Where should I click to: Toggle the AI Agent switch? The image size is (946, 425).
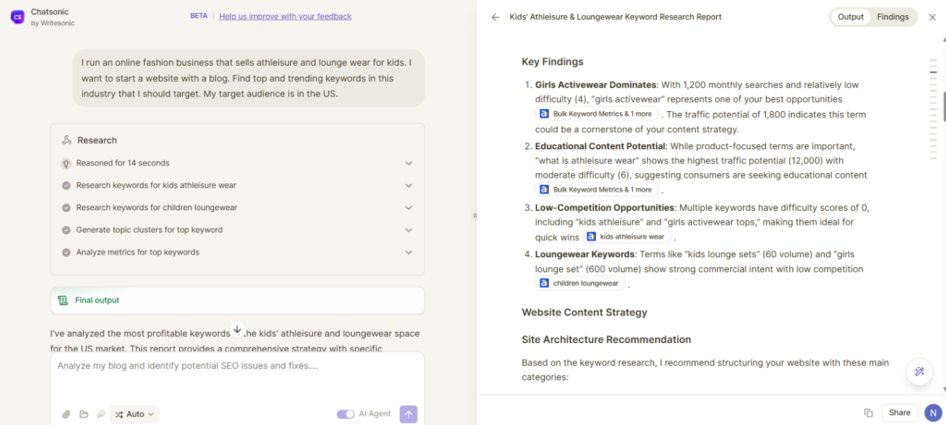point(345,414)
